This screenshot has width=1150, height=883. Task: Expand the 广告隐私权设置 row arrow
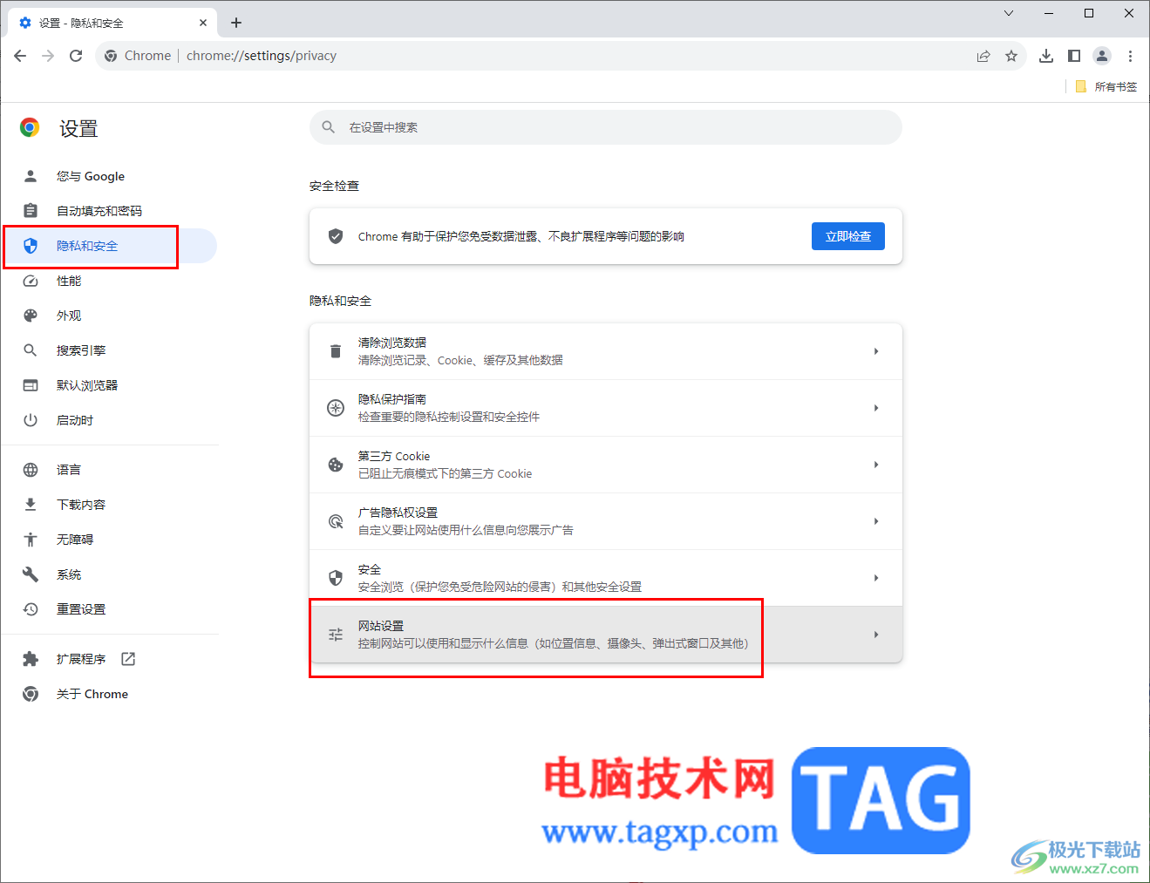pyautogui.click(x=876, y=521)
